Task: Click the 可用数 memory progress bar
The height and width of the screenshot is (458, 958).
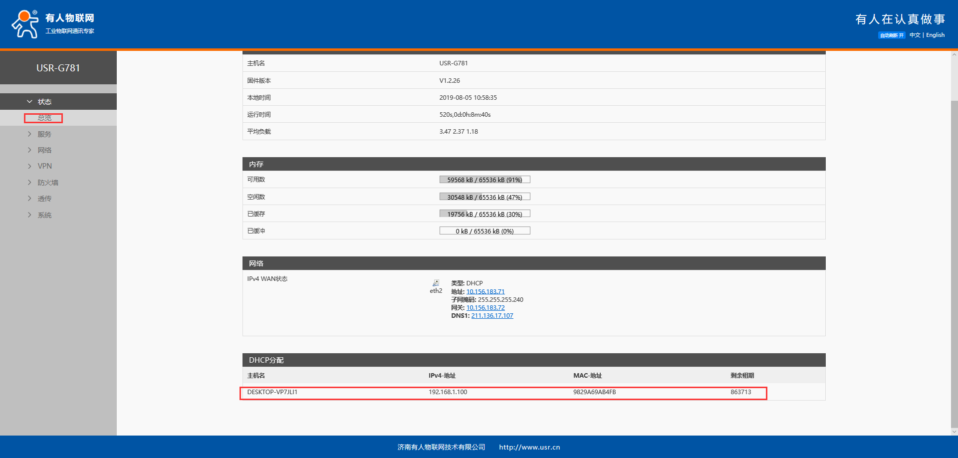Action: tap(484, 180)
